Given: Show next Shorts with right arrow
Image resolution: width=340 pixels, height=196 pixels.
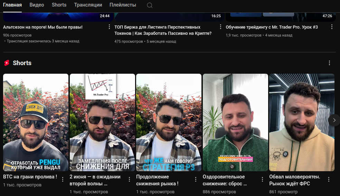Looking at the screenshot, I should tap(334, 120).
